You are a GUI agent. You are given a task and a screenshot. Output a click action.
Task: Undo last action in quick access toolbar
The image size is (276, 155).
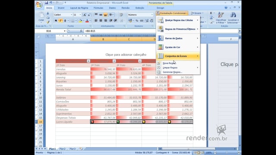51,3
